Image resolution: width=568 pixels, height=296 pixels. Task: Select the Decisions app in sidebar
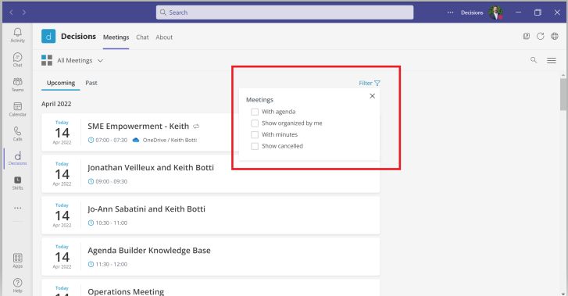(x=17, y=159)
